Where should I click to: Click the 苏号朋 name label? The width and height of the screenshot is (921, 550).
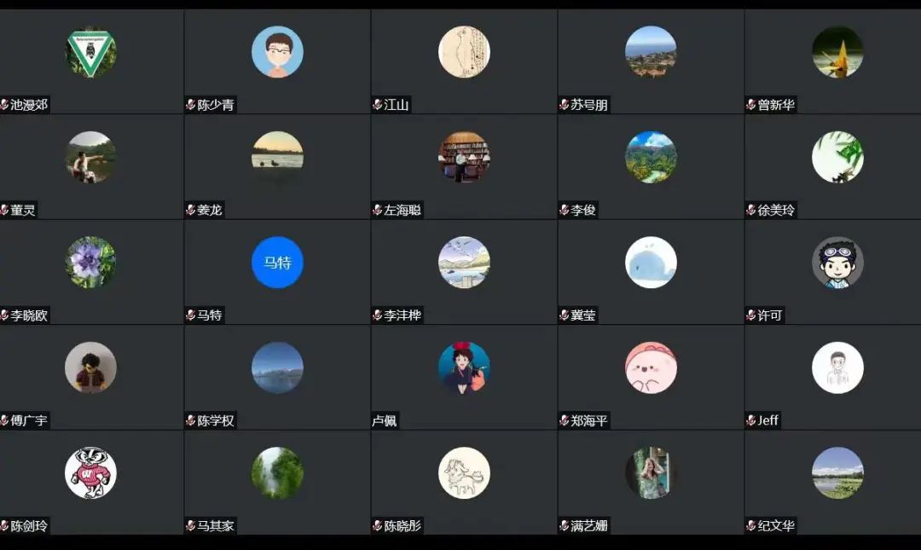point(588,105)
